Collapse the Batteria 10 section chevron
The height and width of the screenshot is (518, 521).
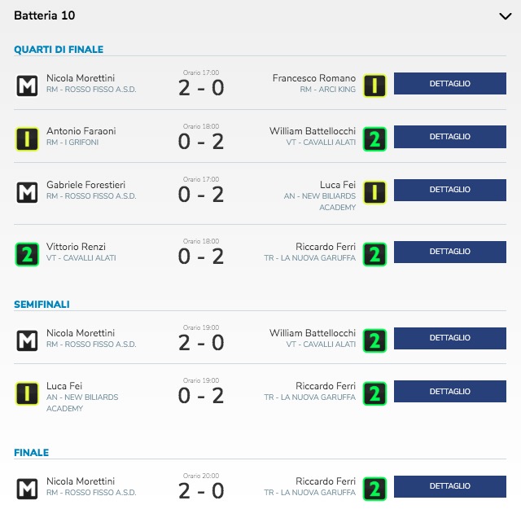(x=505, y=16)
